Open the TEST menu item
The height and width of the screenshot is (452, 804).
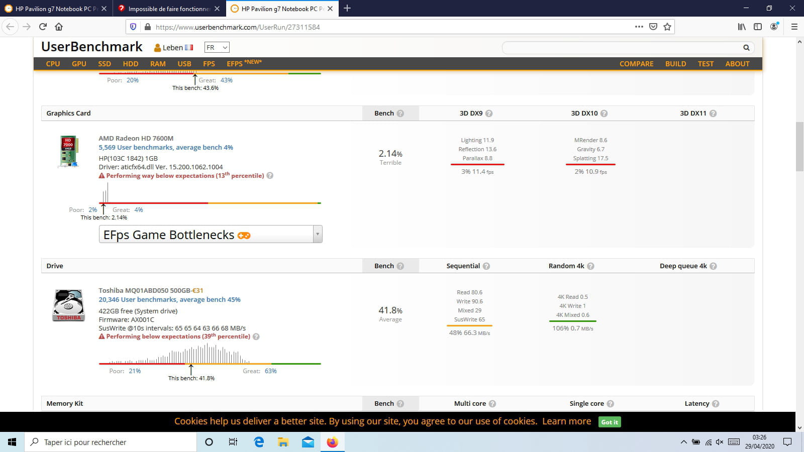point(706,64)
